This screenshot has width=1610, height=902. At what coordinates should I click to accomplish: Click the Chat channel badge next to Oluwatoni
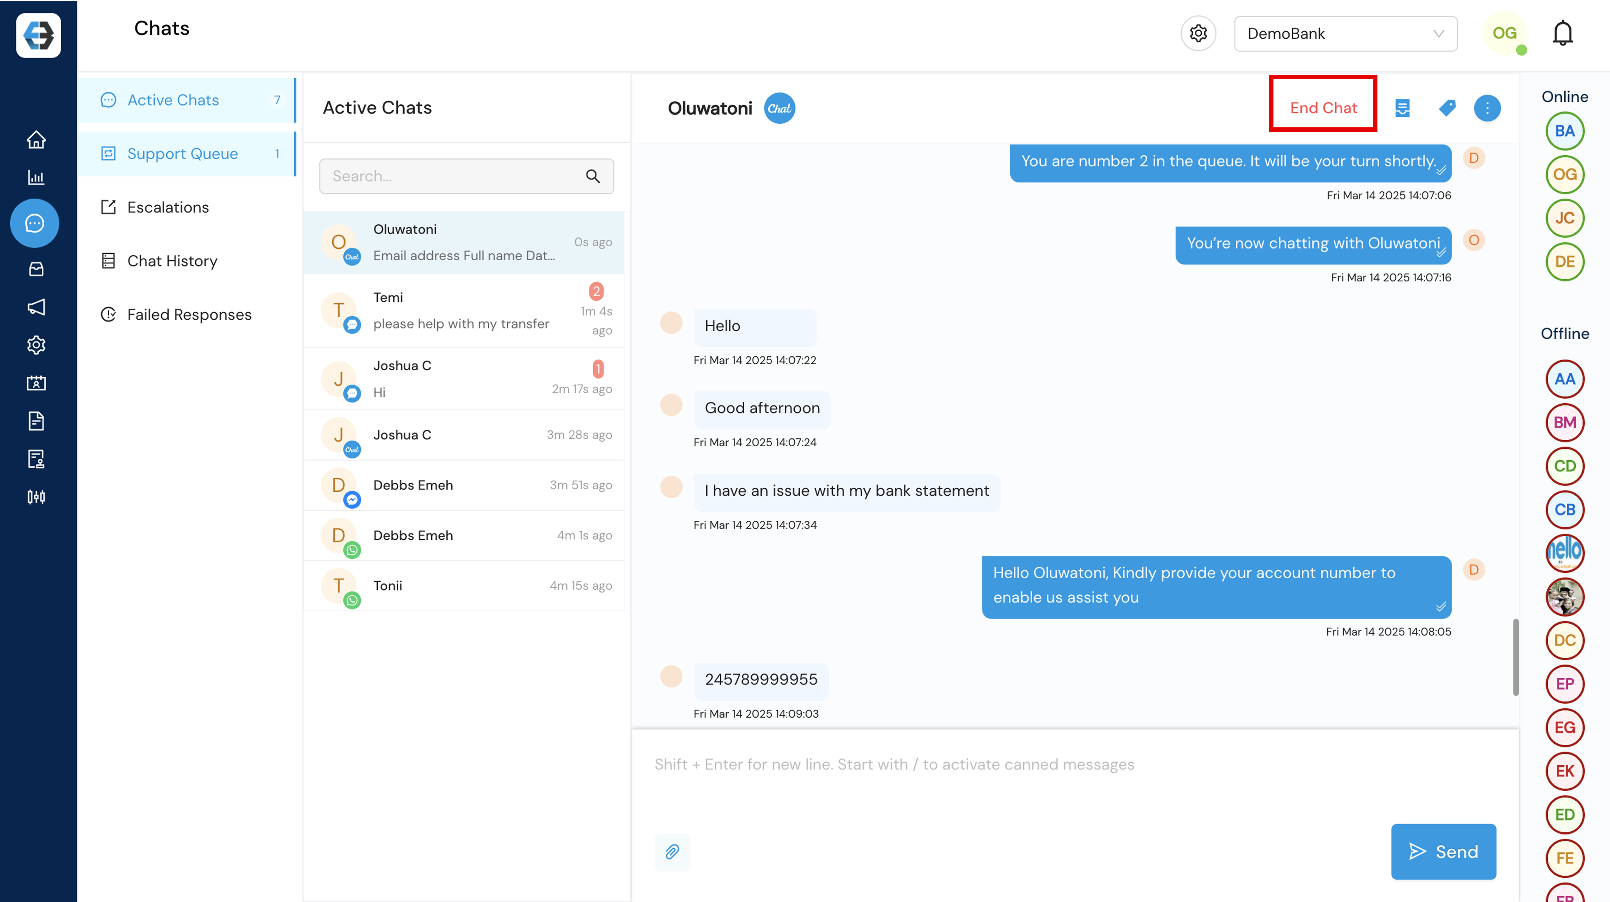[x=779, y=108]
